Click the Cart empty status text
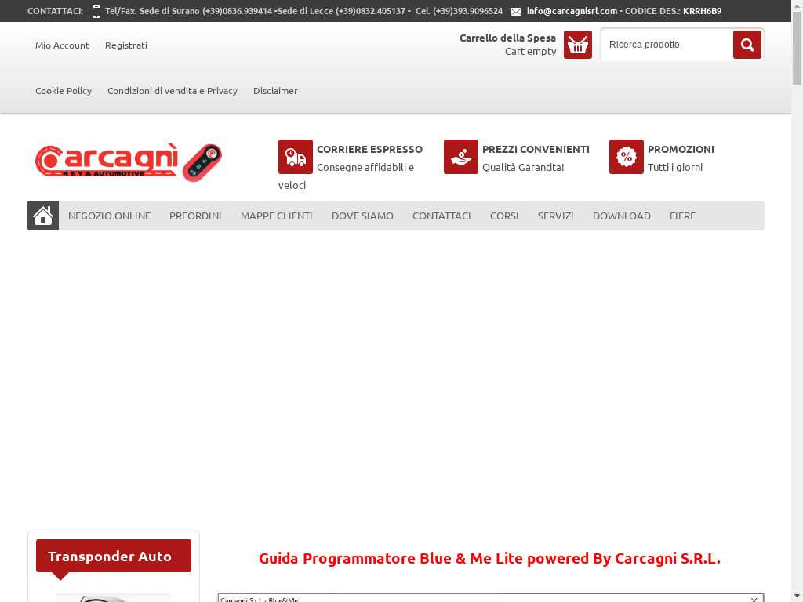This screenshot has height=602, width=803. click(531, 51)
